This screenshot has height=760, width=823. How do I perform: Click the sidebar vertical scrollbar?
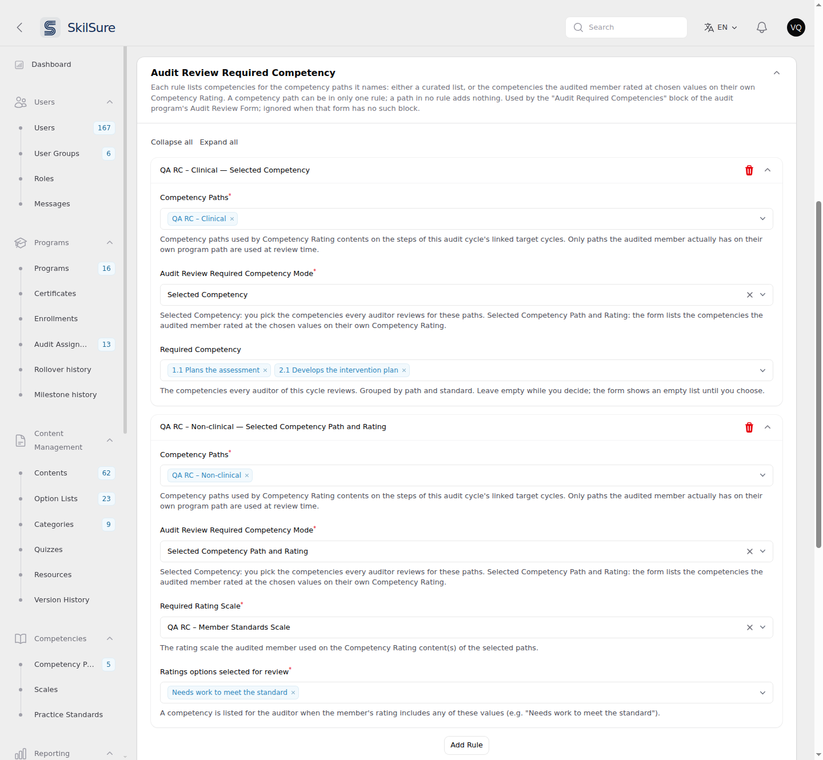tap(125, 240)
